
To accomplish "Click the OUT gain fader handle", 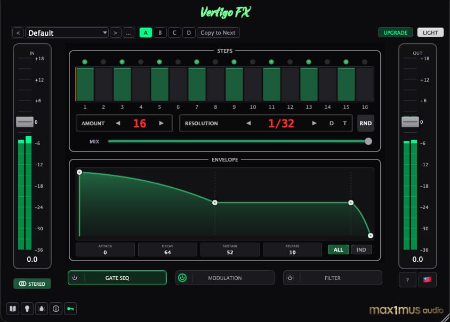I will coord(410,122).
